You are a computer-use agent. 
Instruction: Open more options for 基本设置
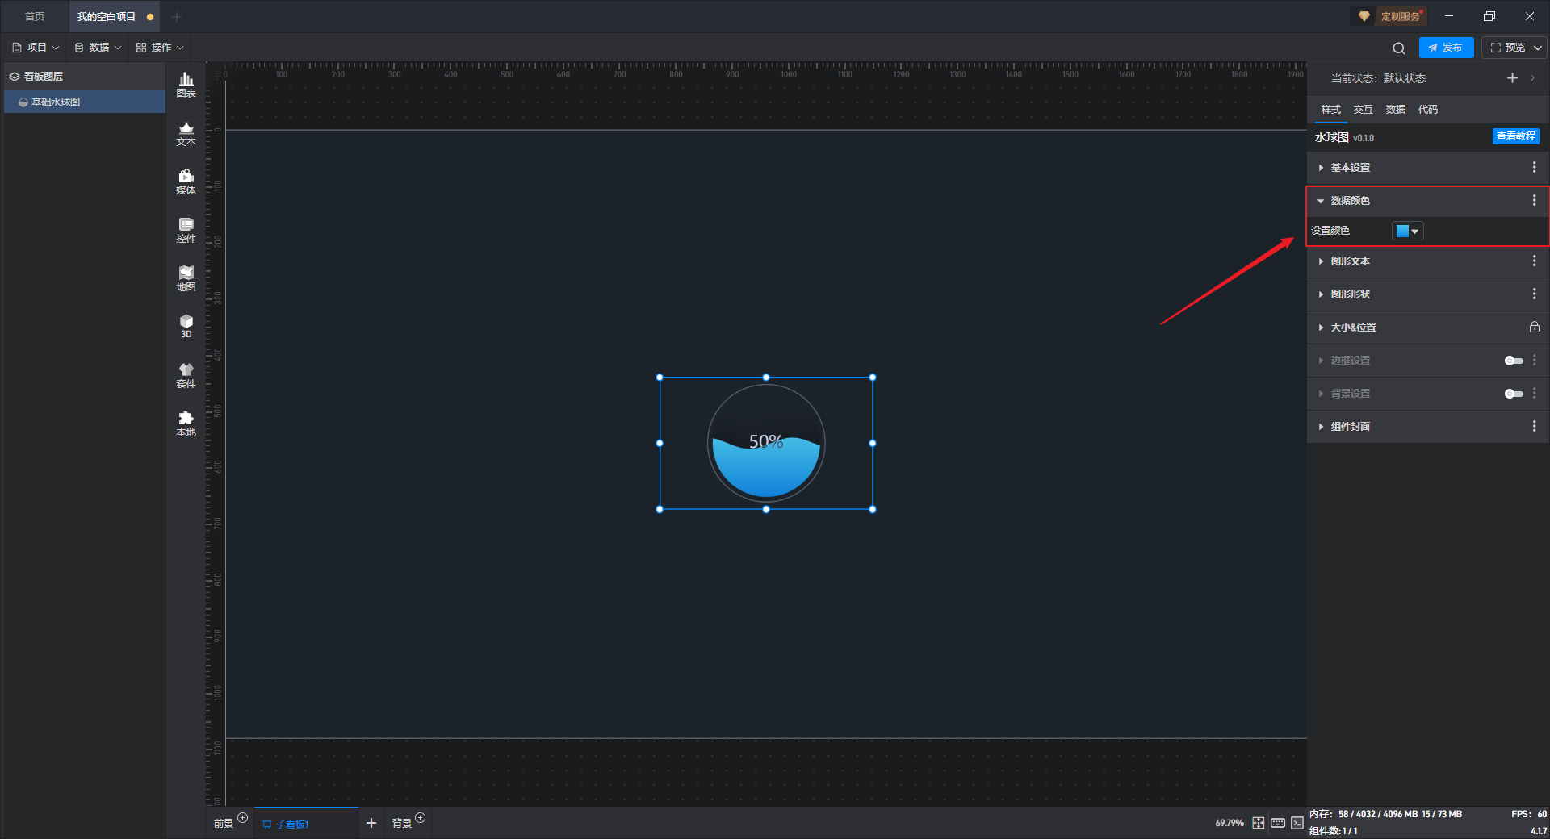1534,167
